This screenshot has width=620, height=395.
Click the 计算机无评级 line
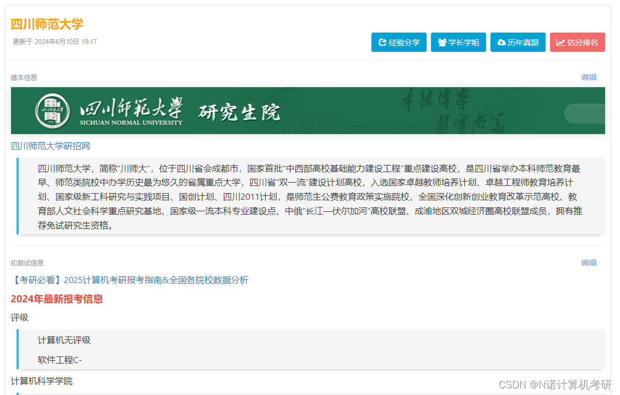pos(64,340)
